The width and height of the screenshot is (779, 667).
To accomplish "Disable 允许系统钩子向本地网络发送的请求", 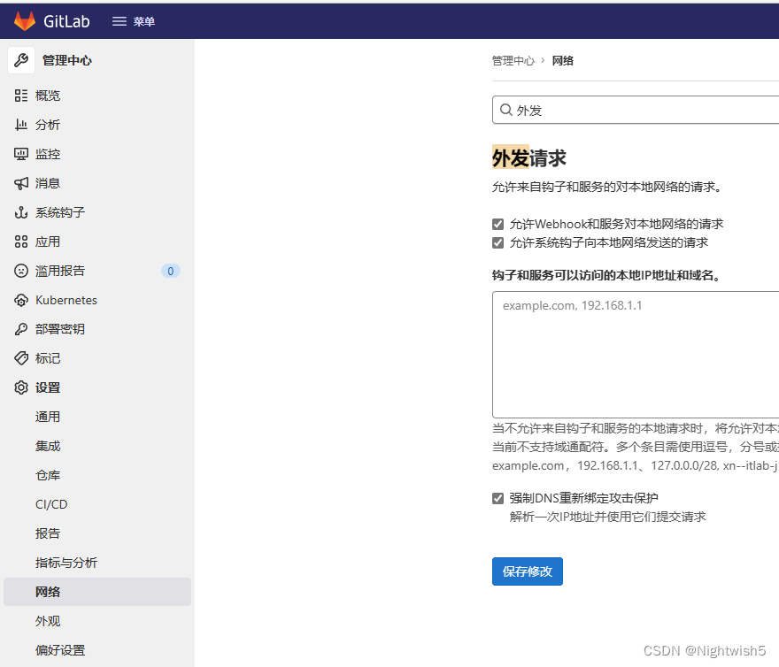I will [x=498, y=241].
